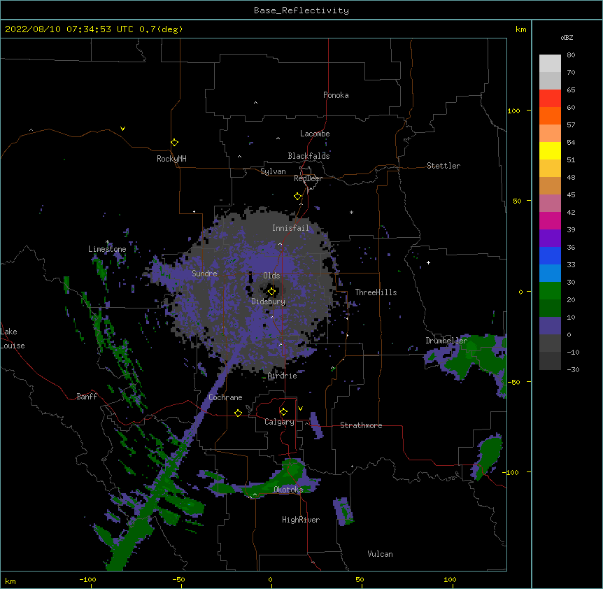603x589 pixels.
Task: Select the Drumheller city label
Action: (446, 341)
